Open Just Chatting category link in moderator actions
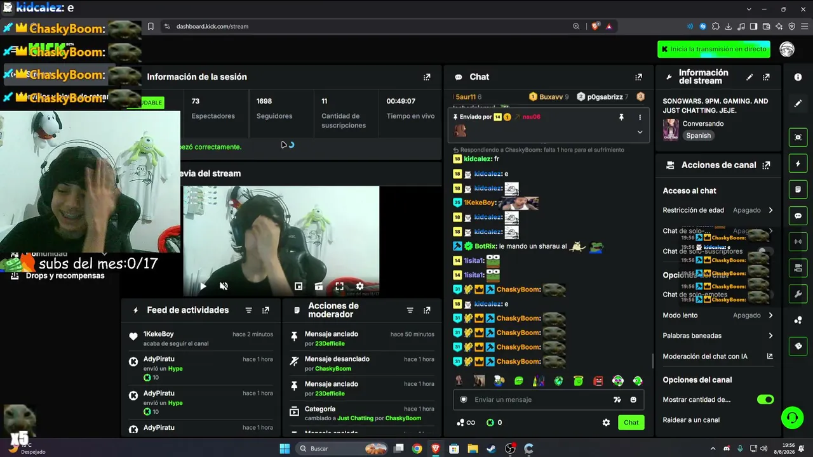The image size is (813, 457). 355,419
